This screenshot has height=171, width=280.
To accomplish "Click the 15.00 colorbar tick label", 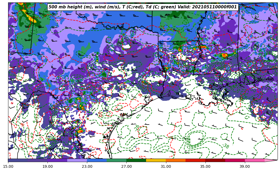I will [8, 166].
